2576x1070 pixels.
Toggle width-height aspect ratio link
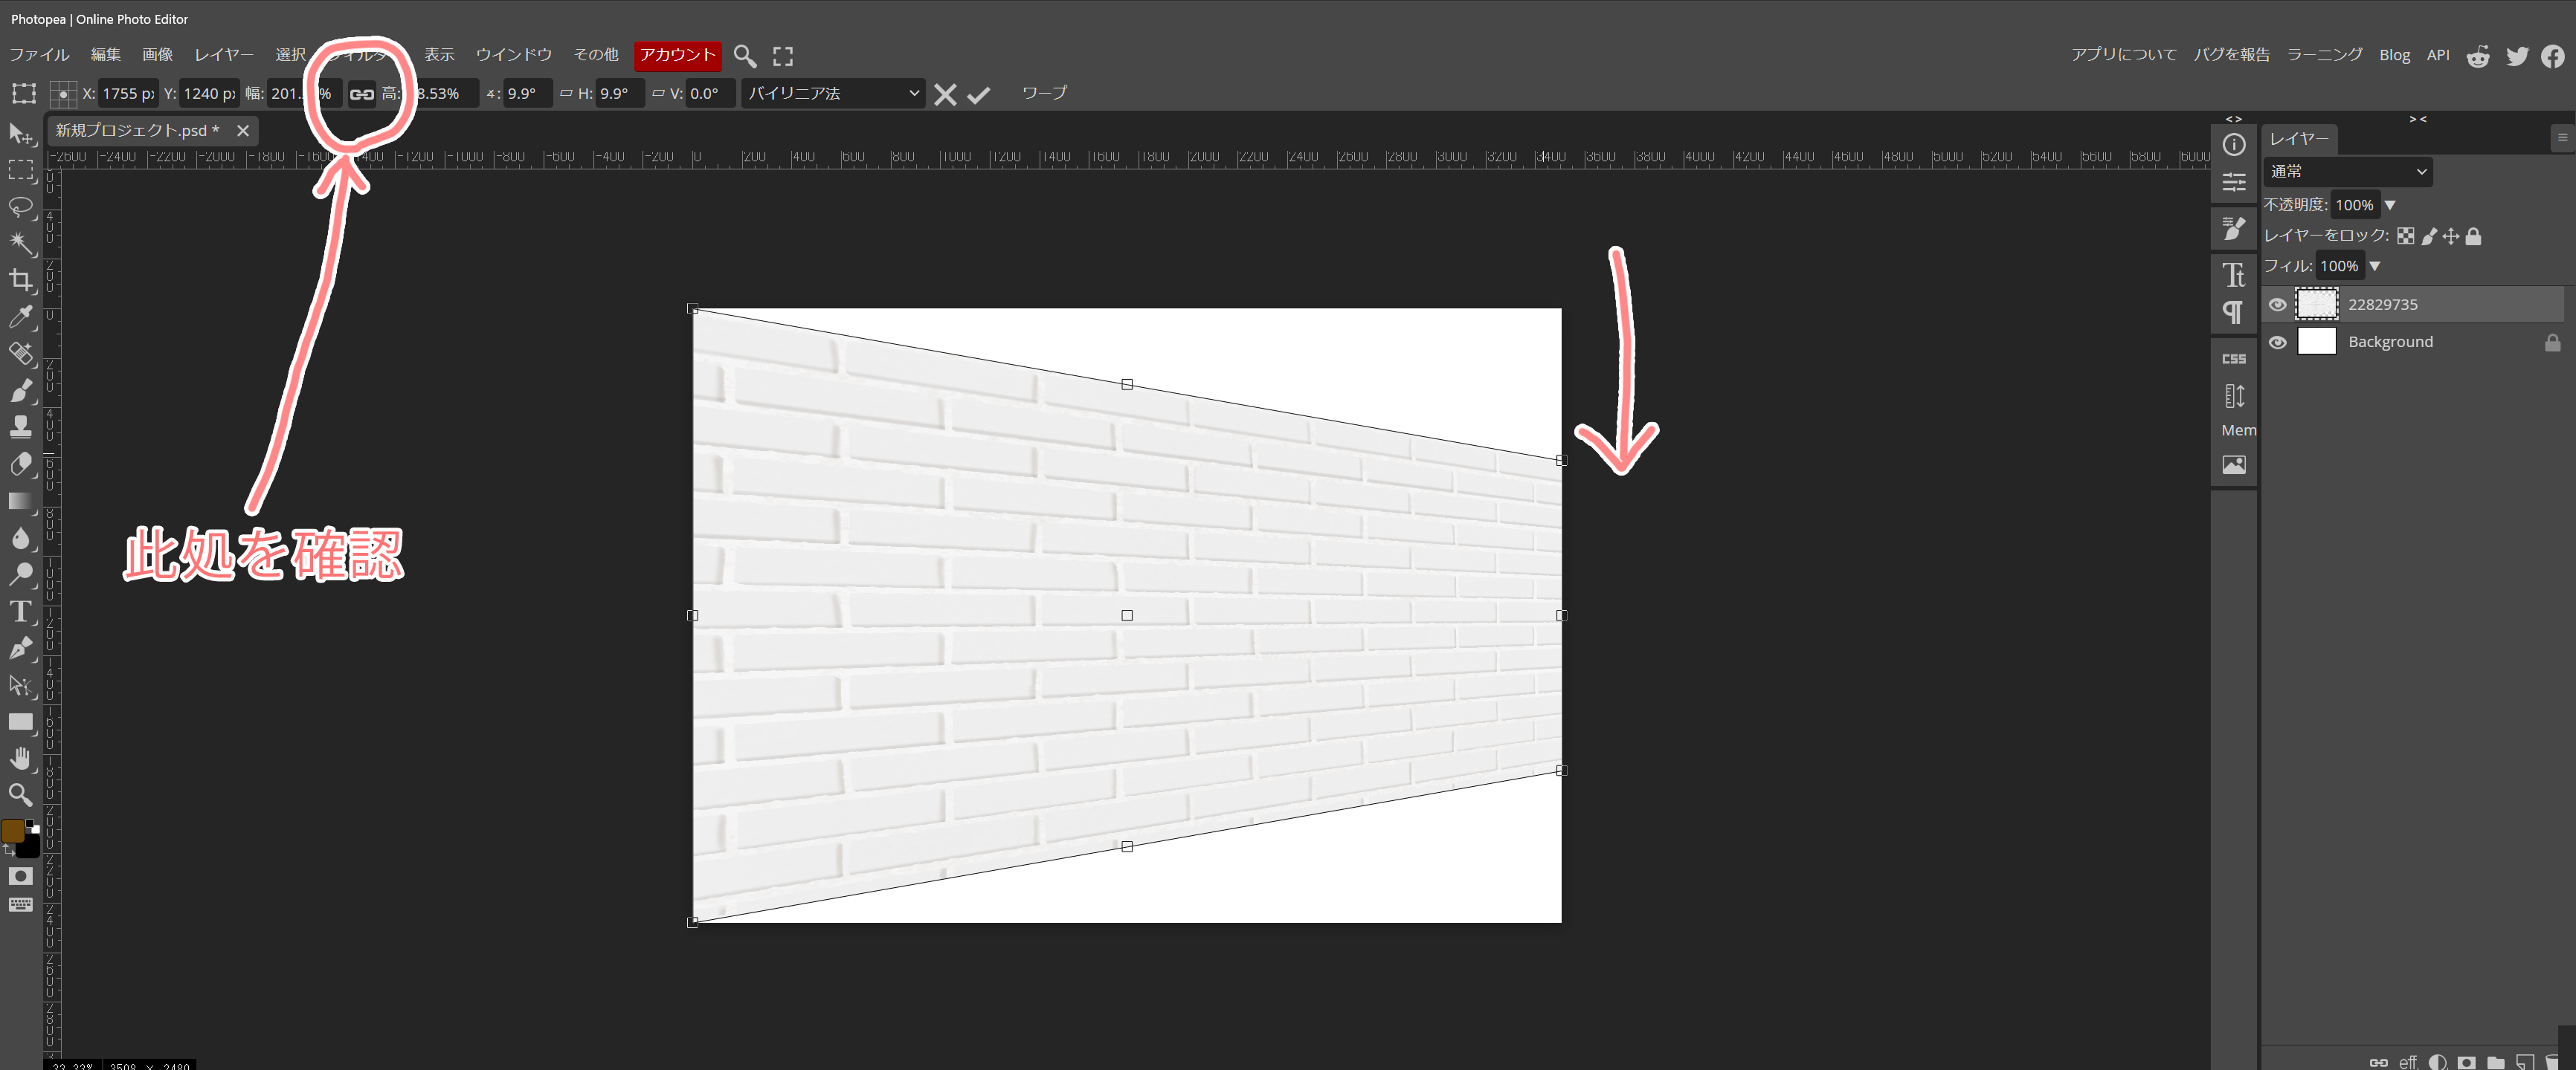[361, 94]
